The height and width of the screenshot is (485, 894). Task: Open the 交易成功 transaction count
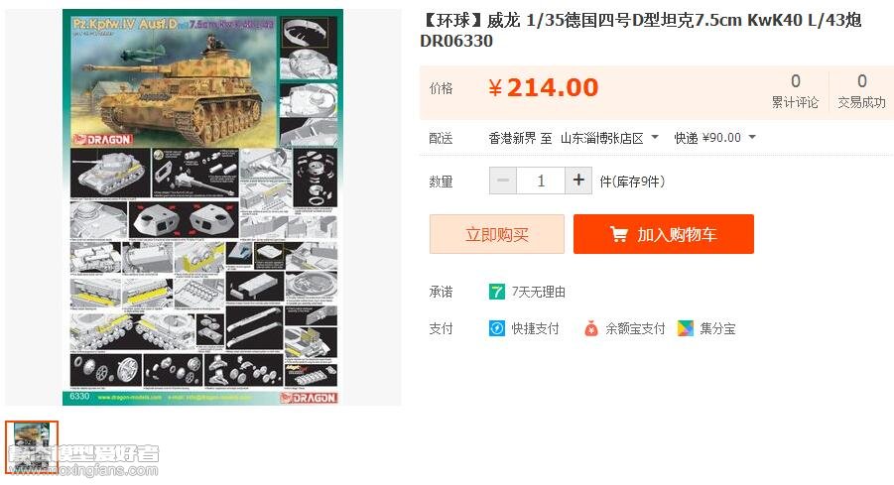861,92
